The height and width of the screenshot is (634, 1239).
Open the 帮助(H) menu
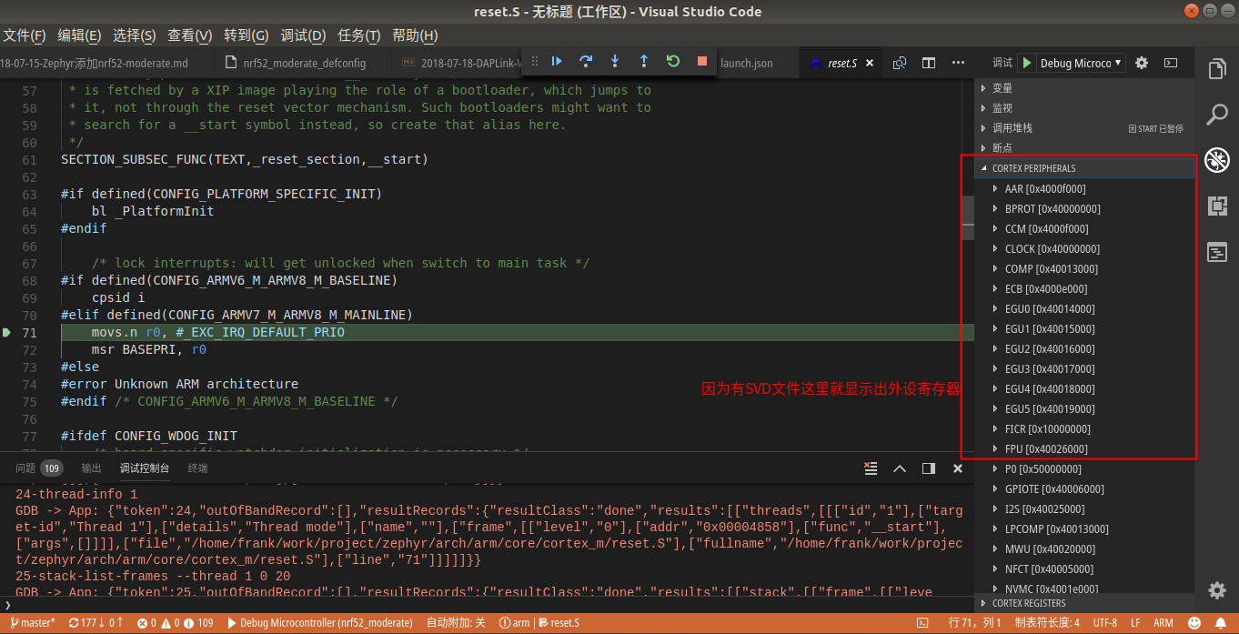pyautogui.click(x=415, y=35)
